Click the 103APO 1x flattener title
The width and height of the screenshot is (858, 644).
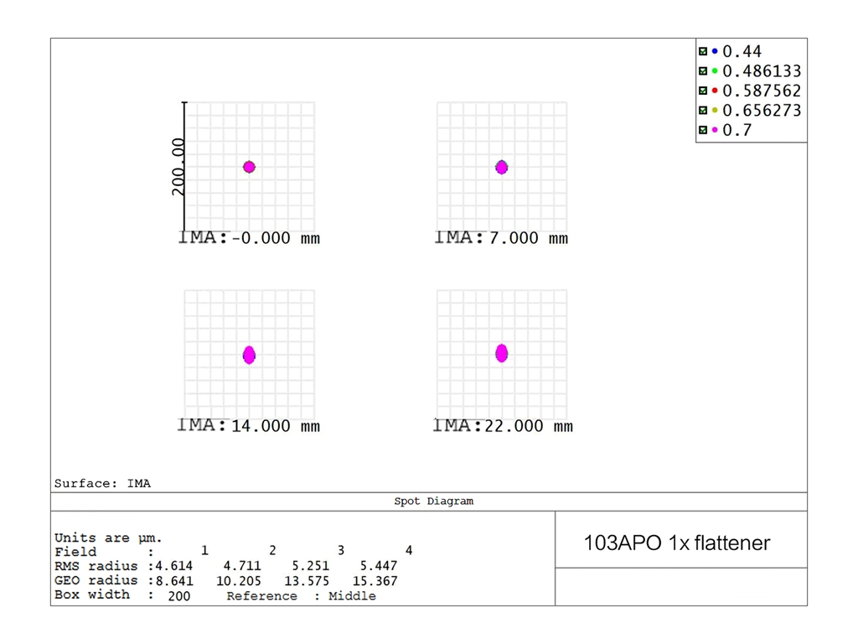(x=676, y=543)
